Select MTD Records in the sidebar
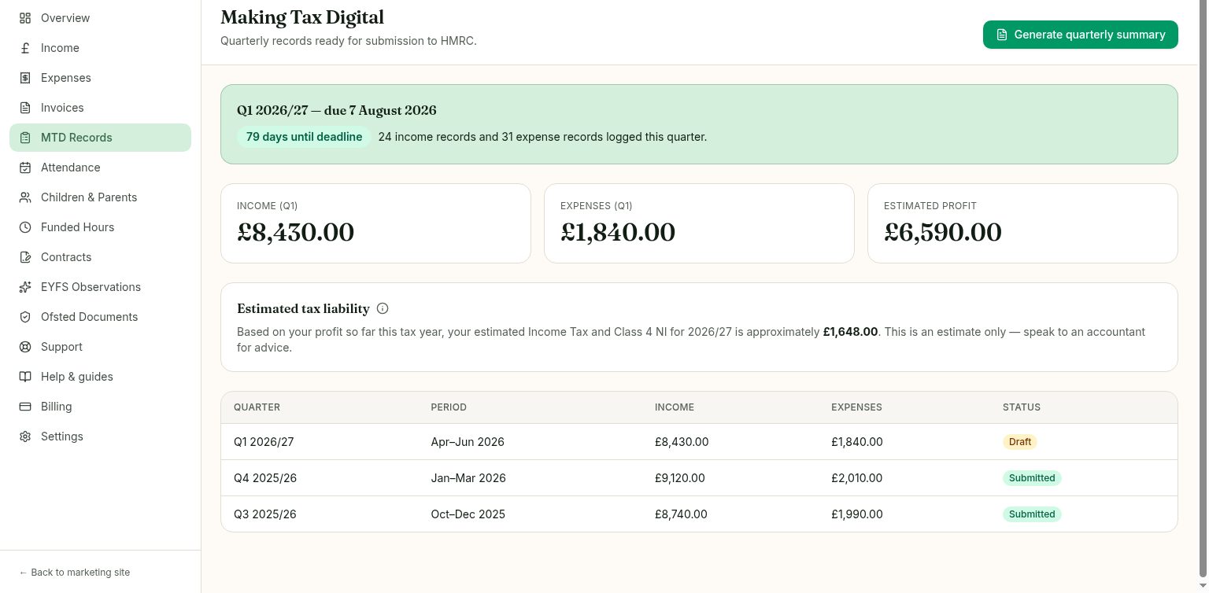This screenshot has height=593, width=1209. tap(100, 138)
